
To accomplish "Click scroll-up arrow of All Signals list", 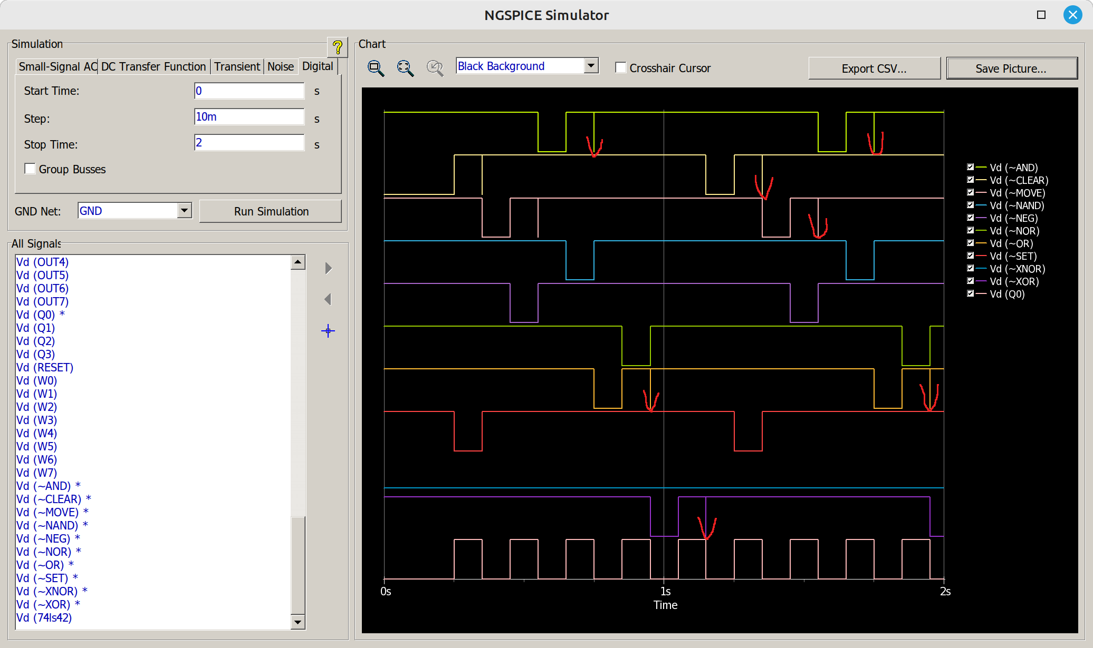I will coord(298,262).
